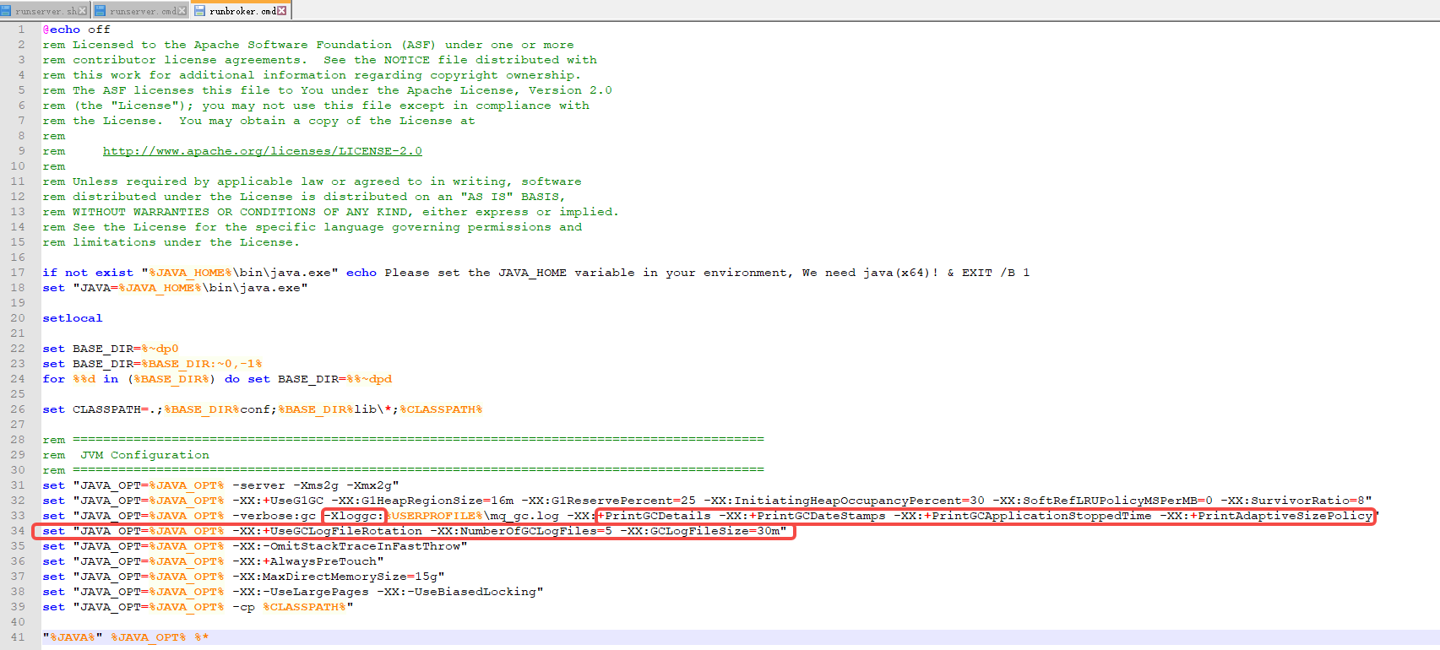
Task: Click 'Version 2.0' on line 5
Action: coord(570,90)
